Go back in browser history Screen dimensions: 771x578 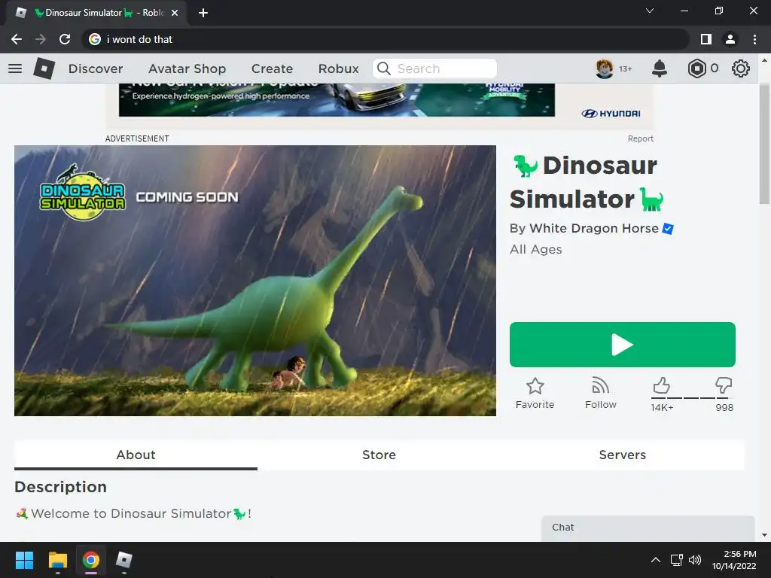(17, 39)
